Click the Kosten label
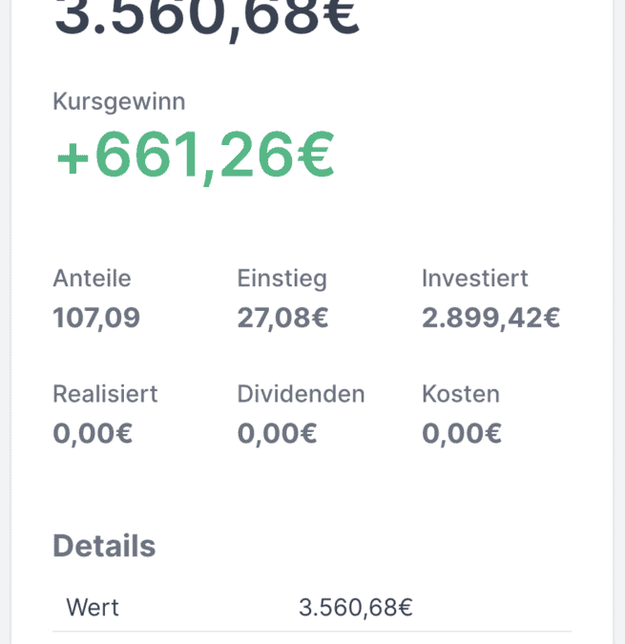 point(461,394)
